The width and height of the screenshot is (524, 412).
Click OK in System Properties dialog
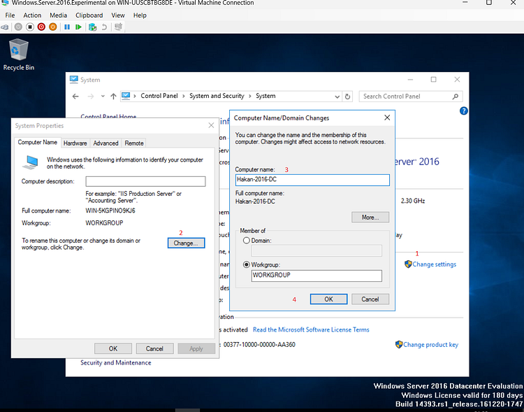click(x=113, y=348)
